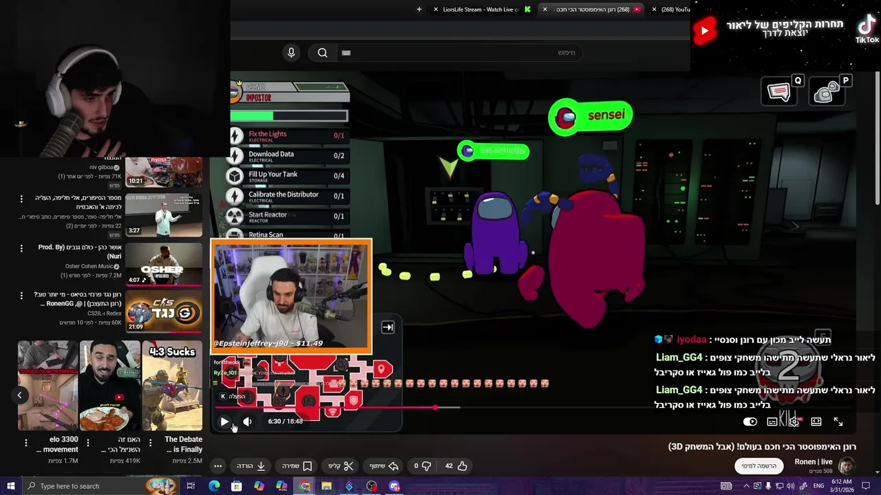Viewport: 881px width, 495px height.
Task: Open the player settings gear
Action: click(x=794, y=421)
